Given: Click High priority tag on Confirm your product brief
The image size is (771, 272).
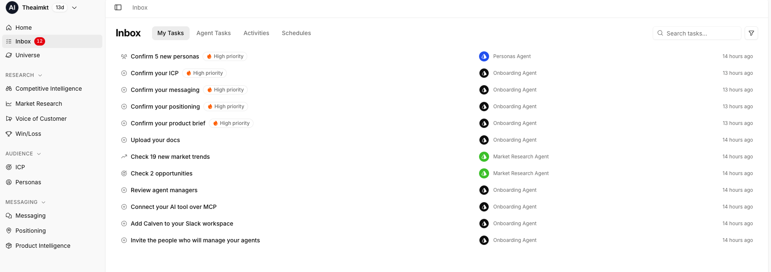Looking at the screenshot, I should coord(231,123).
